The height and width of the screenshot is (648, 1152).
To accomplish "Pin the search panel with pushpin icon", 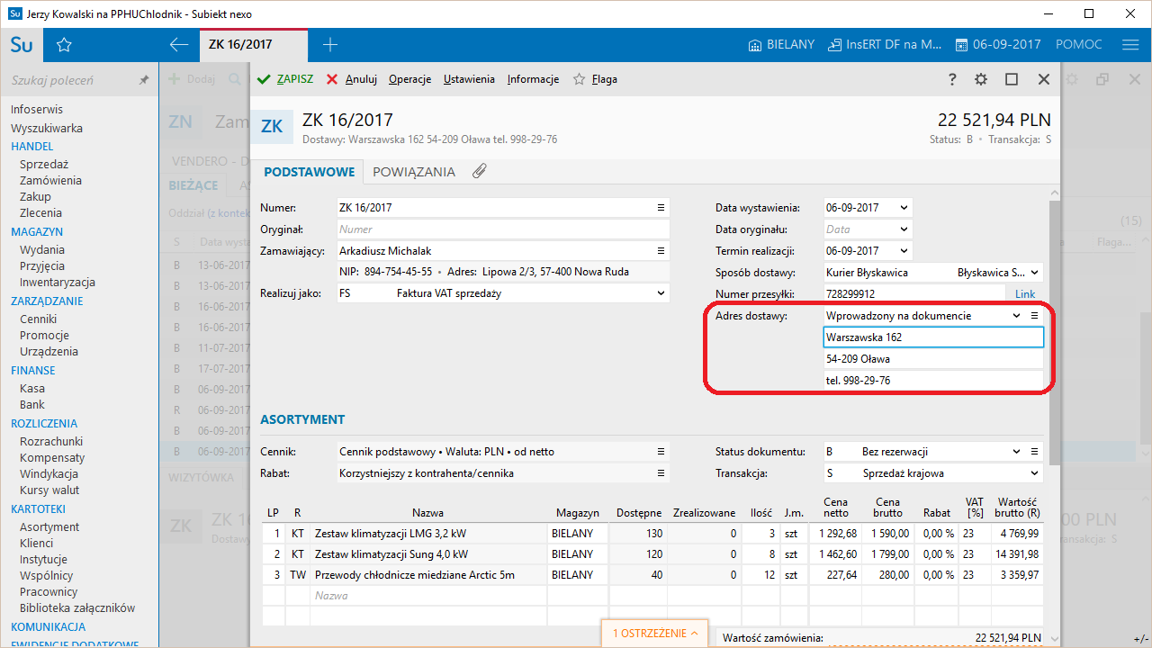I will pyautogui.click(x=143, y=80).
